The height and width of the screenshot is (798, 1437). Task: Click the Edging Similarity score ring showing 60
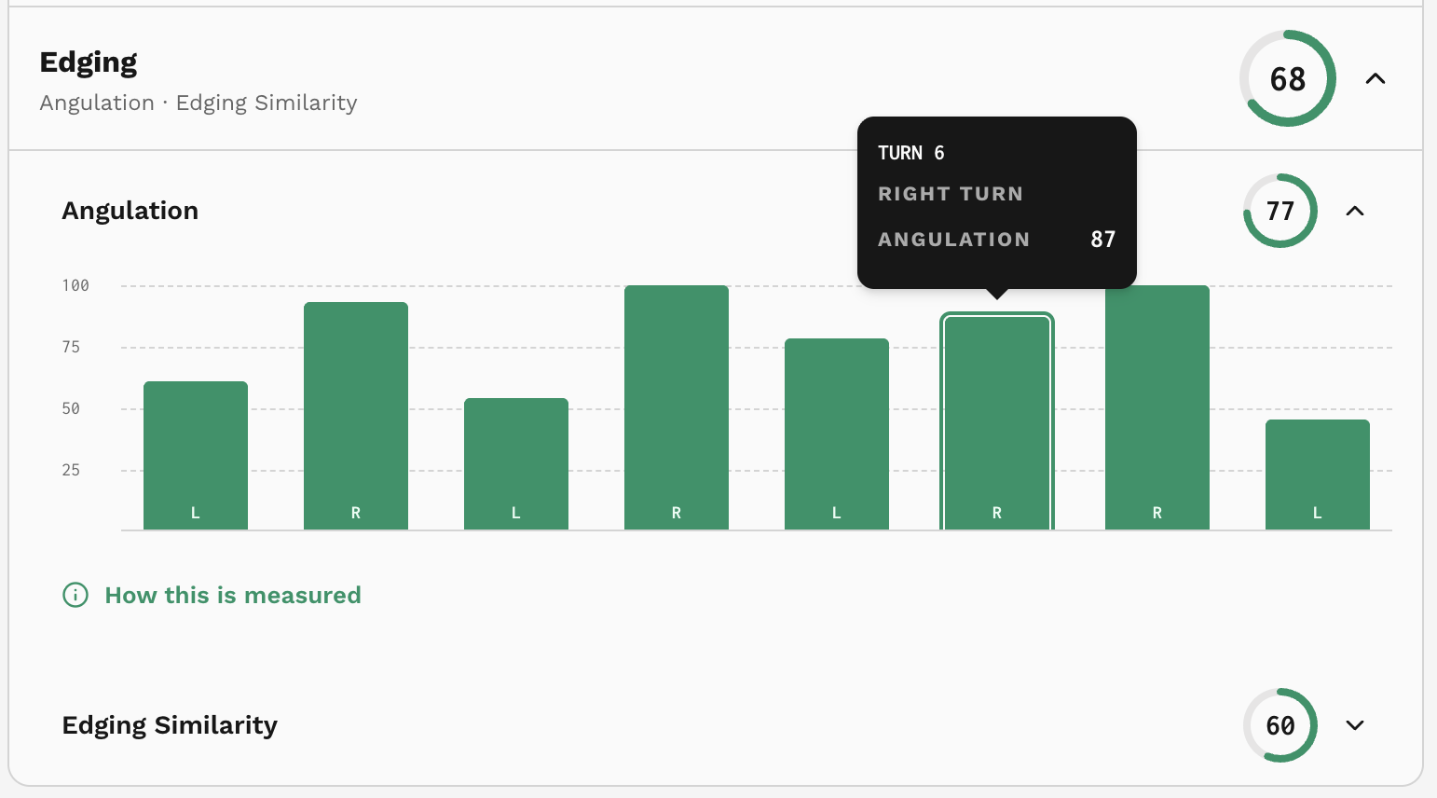click(1280, 725)
